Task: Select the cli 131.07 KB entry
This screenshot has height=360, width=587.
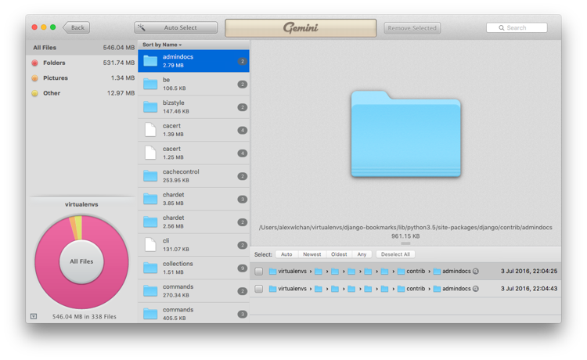Action: point(193,245)
